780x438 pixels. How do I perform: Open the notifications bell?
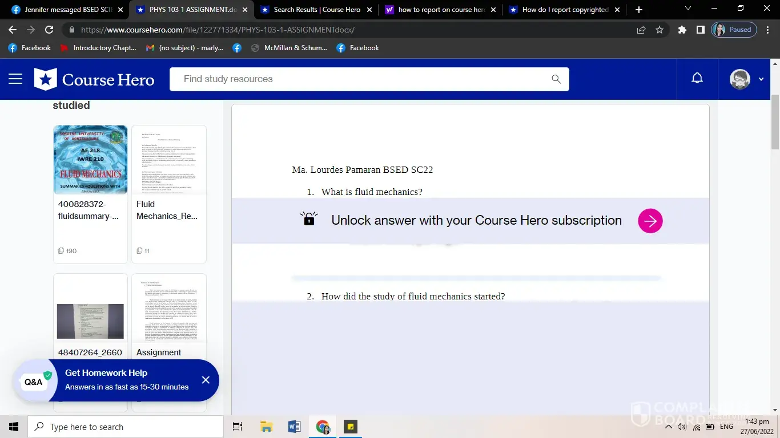pos(697,79)
